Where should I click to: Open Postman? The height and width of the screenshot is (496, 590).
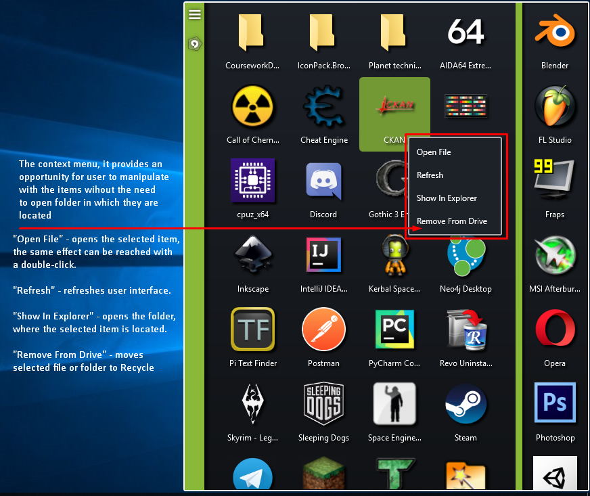(x=323, y=329)
